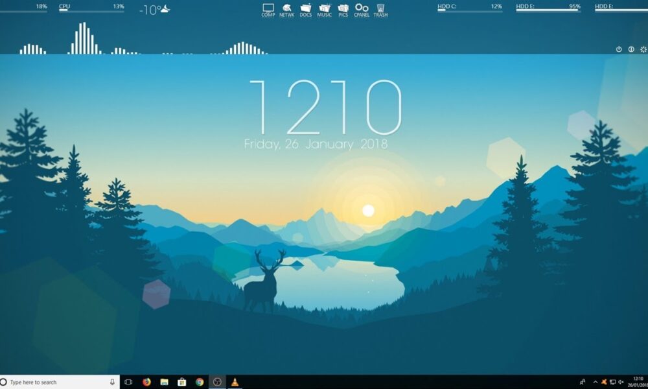Open the DOCS folder shortcut
648x389 pixels.
(305, 8)
